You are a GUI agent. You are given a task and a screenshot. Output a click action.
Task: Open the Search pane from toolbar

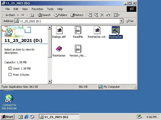pos(44,15)
